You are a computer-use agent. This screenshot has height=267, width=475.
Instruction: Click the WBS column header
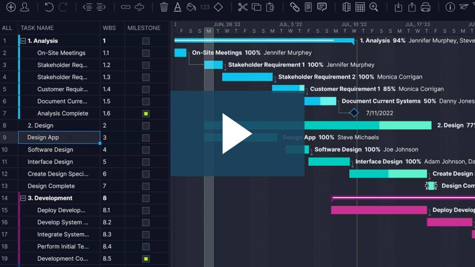click(x=109, y=28)
